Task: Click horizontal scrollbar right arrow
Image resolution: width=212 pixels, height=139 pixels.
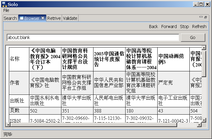Action: [199, 125]
